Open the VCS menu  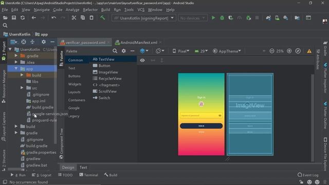click(x=141, y=10)
